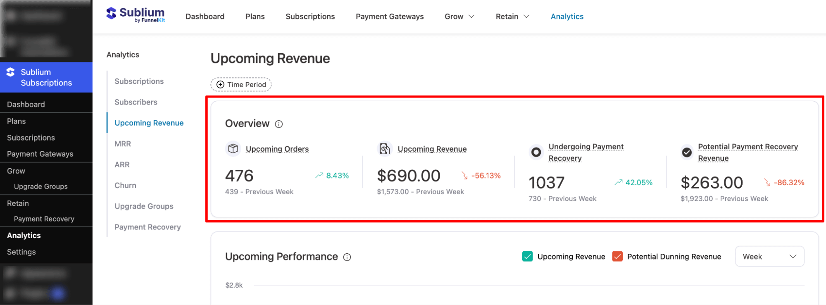This screenshot has height=305, width=826.
Task: Click the '439 - Previous Week' text
Action: 259,192
